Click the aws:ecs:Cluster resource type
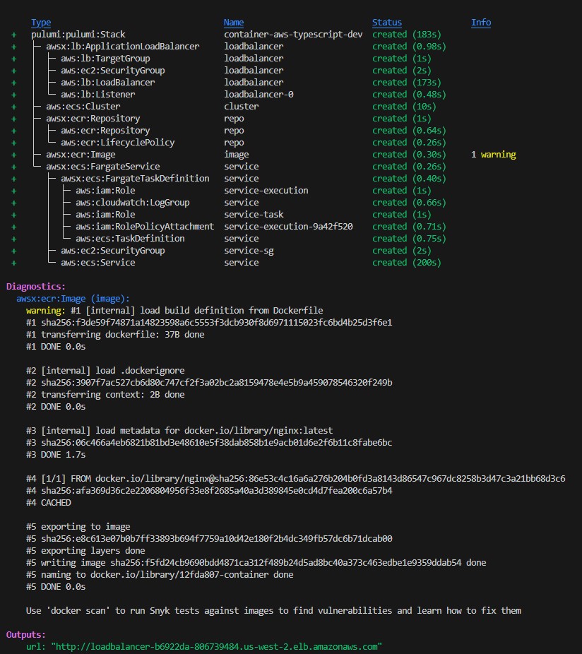The width and height of the screenshot is (582, 654). click(x=83, y=107)
